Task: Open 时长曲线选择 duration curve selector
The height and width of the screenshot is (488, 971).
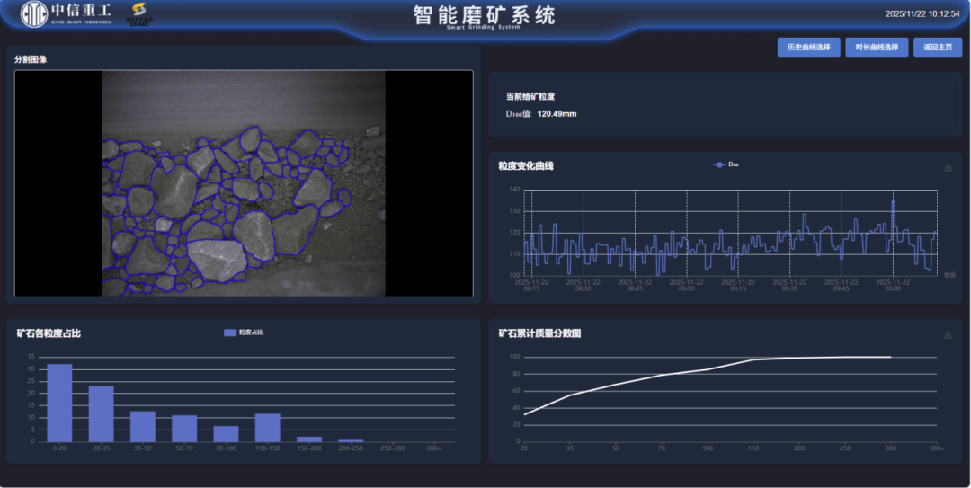Action: (876, 48)
